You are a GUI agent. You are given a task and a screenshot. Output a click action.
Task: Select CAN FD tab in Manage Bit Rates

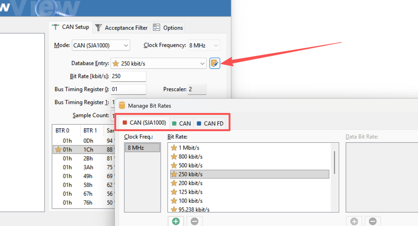click(210, 123)
